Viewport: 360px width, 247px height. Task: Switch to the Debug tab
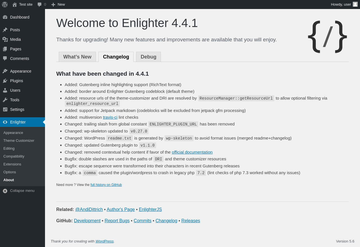(x=148, y=57)
